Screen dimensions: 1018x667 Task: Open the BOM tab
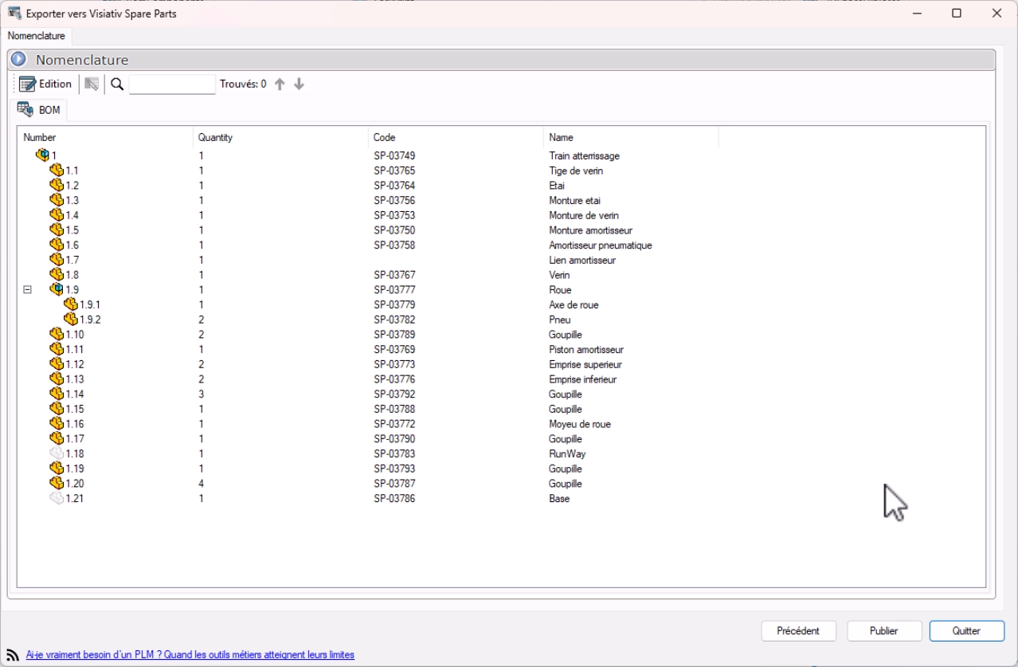[41, 109]
